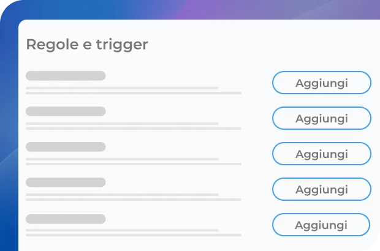Click first rule's shorter upper description line
380x251 pixels.
[x=122, y=88]
